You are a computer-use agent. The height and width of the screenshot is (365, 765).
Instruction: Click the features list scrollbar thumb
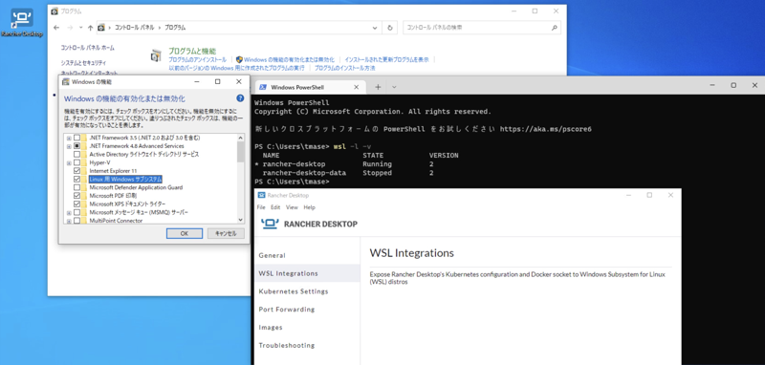240,152
